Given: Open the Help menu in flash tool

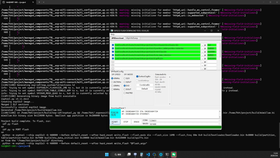Looking at the screenshot, I should pos(113,34).
